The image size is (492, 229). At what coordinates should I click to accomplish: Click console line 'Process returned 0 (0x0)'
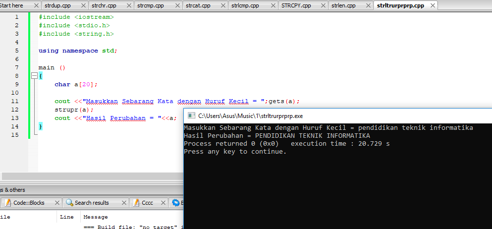[x=231, y=144]
